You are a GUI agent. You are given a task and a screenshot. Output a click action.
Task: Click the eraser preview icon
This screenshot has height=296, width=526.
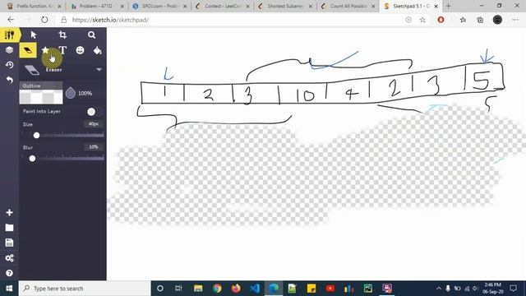pos(32,69)
